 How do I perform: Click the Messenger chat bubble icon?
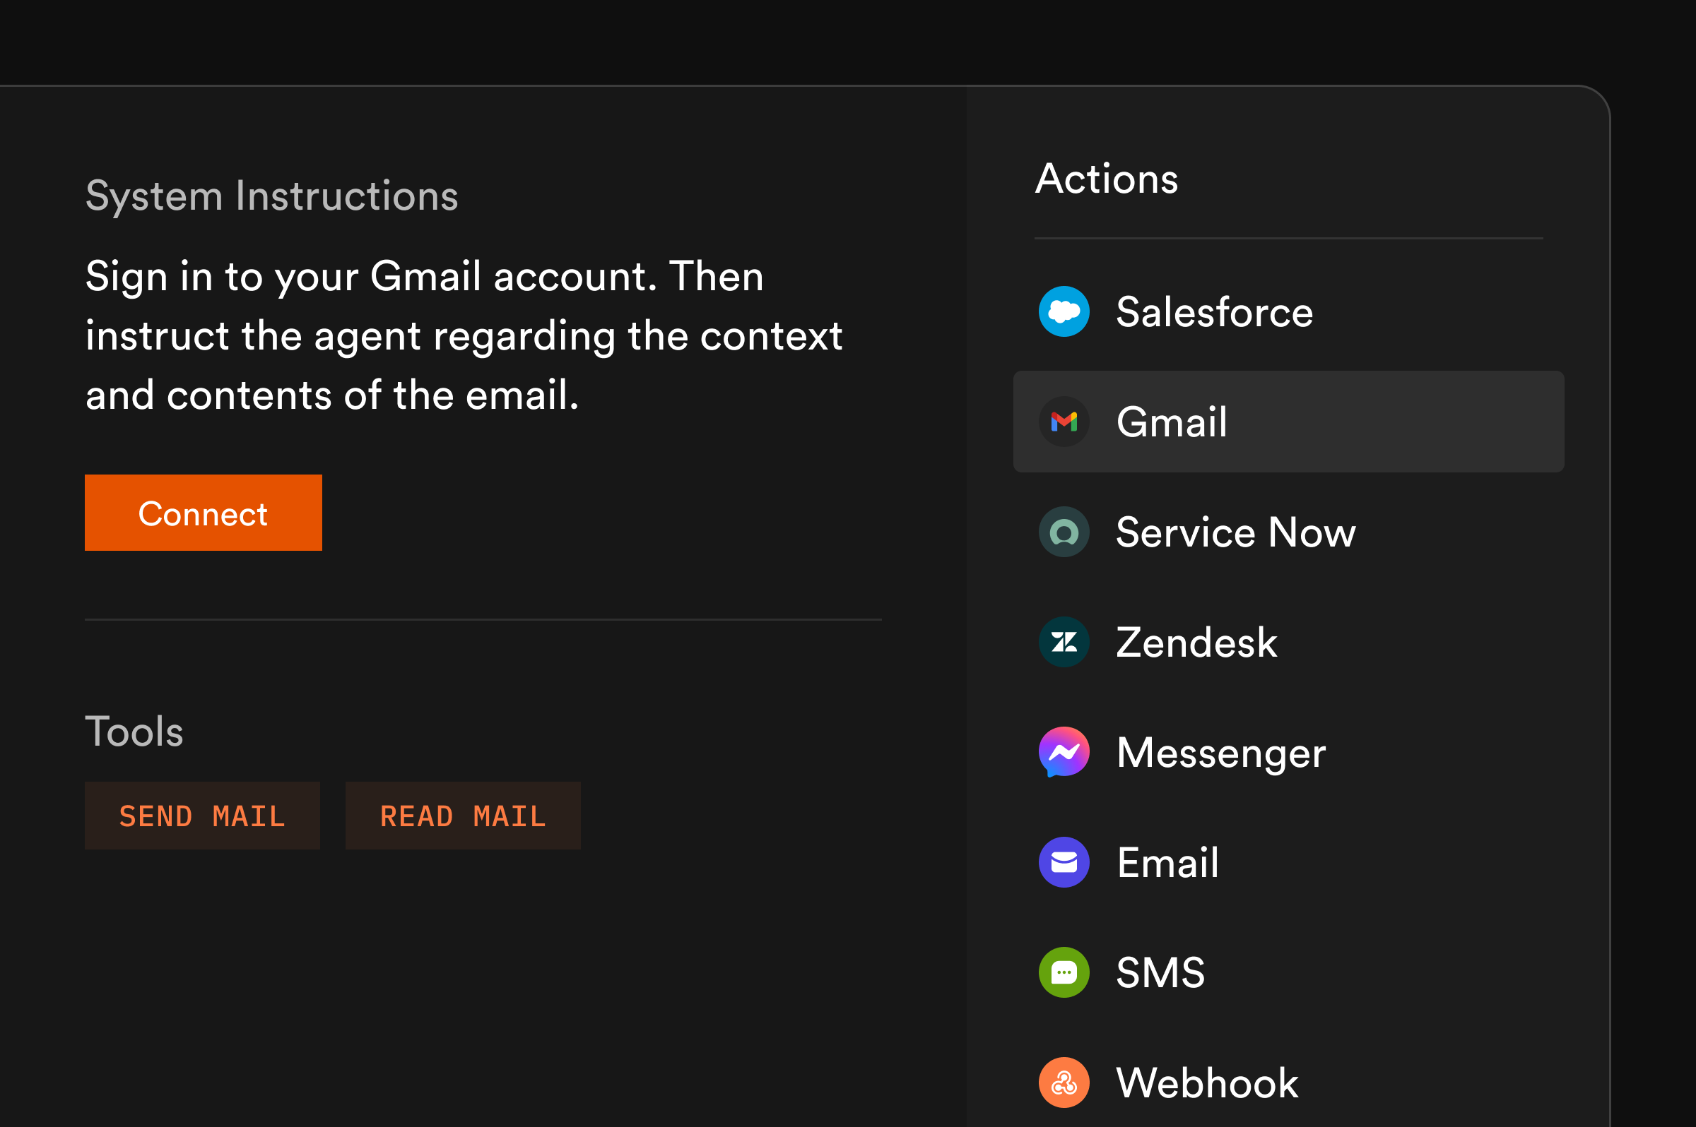point(1064,752)
